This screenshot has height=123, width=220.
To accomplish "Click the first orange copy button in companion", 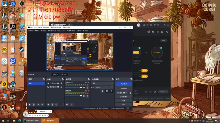I will [x=145, y=71].
